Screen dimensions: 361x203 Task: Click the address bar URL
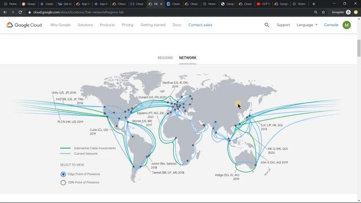tap(78, 12)
